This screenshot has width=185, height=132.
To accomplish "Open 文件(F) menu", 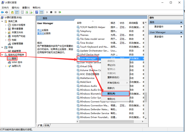I will pos(5,8).
